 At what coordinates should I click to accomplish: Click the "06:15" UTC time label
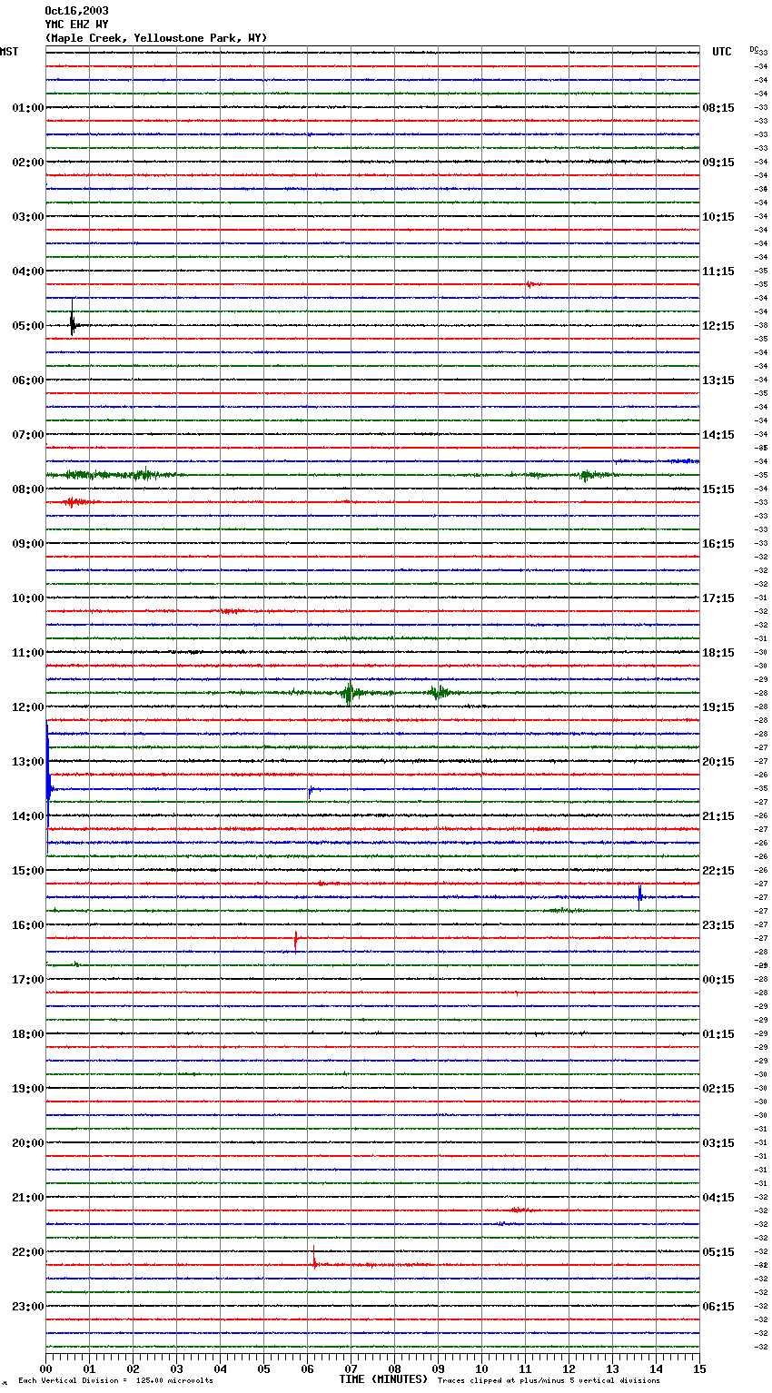(718, 1306)
